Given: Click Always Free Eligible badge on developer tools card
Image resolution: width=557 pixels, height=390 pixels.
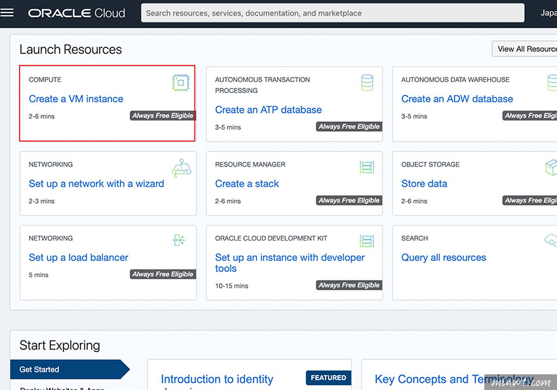Looking at the screenshot, I should click(349, 286).
